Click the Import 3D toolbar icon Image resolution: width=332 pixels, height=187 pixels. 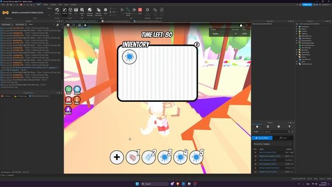coord(82,11)
